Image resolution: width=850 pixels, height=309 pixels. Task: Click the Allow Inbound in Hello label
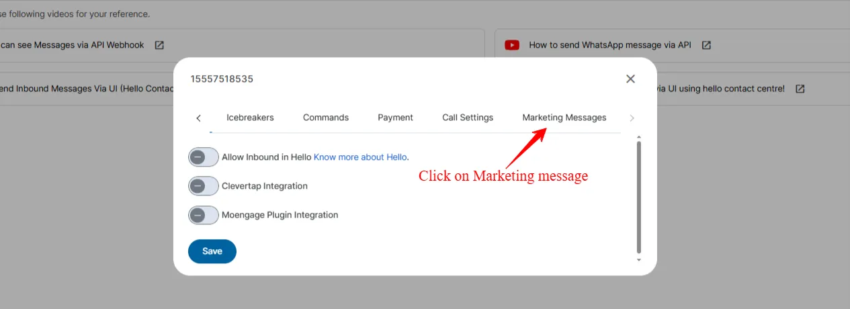click(267, 157)
